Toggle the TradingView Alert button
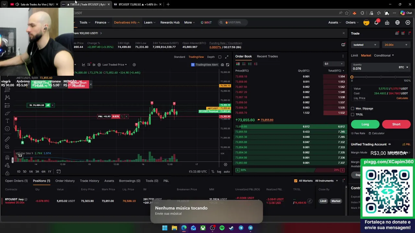This screenshot has height=233, width=415. [x=205, y=65]
